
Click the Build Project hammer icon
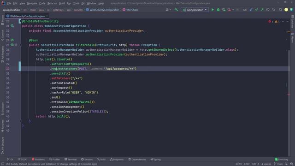tap(176, 10)
